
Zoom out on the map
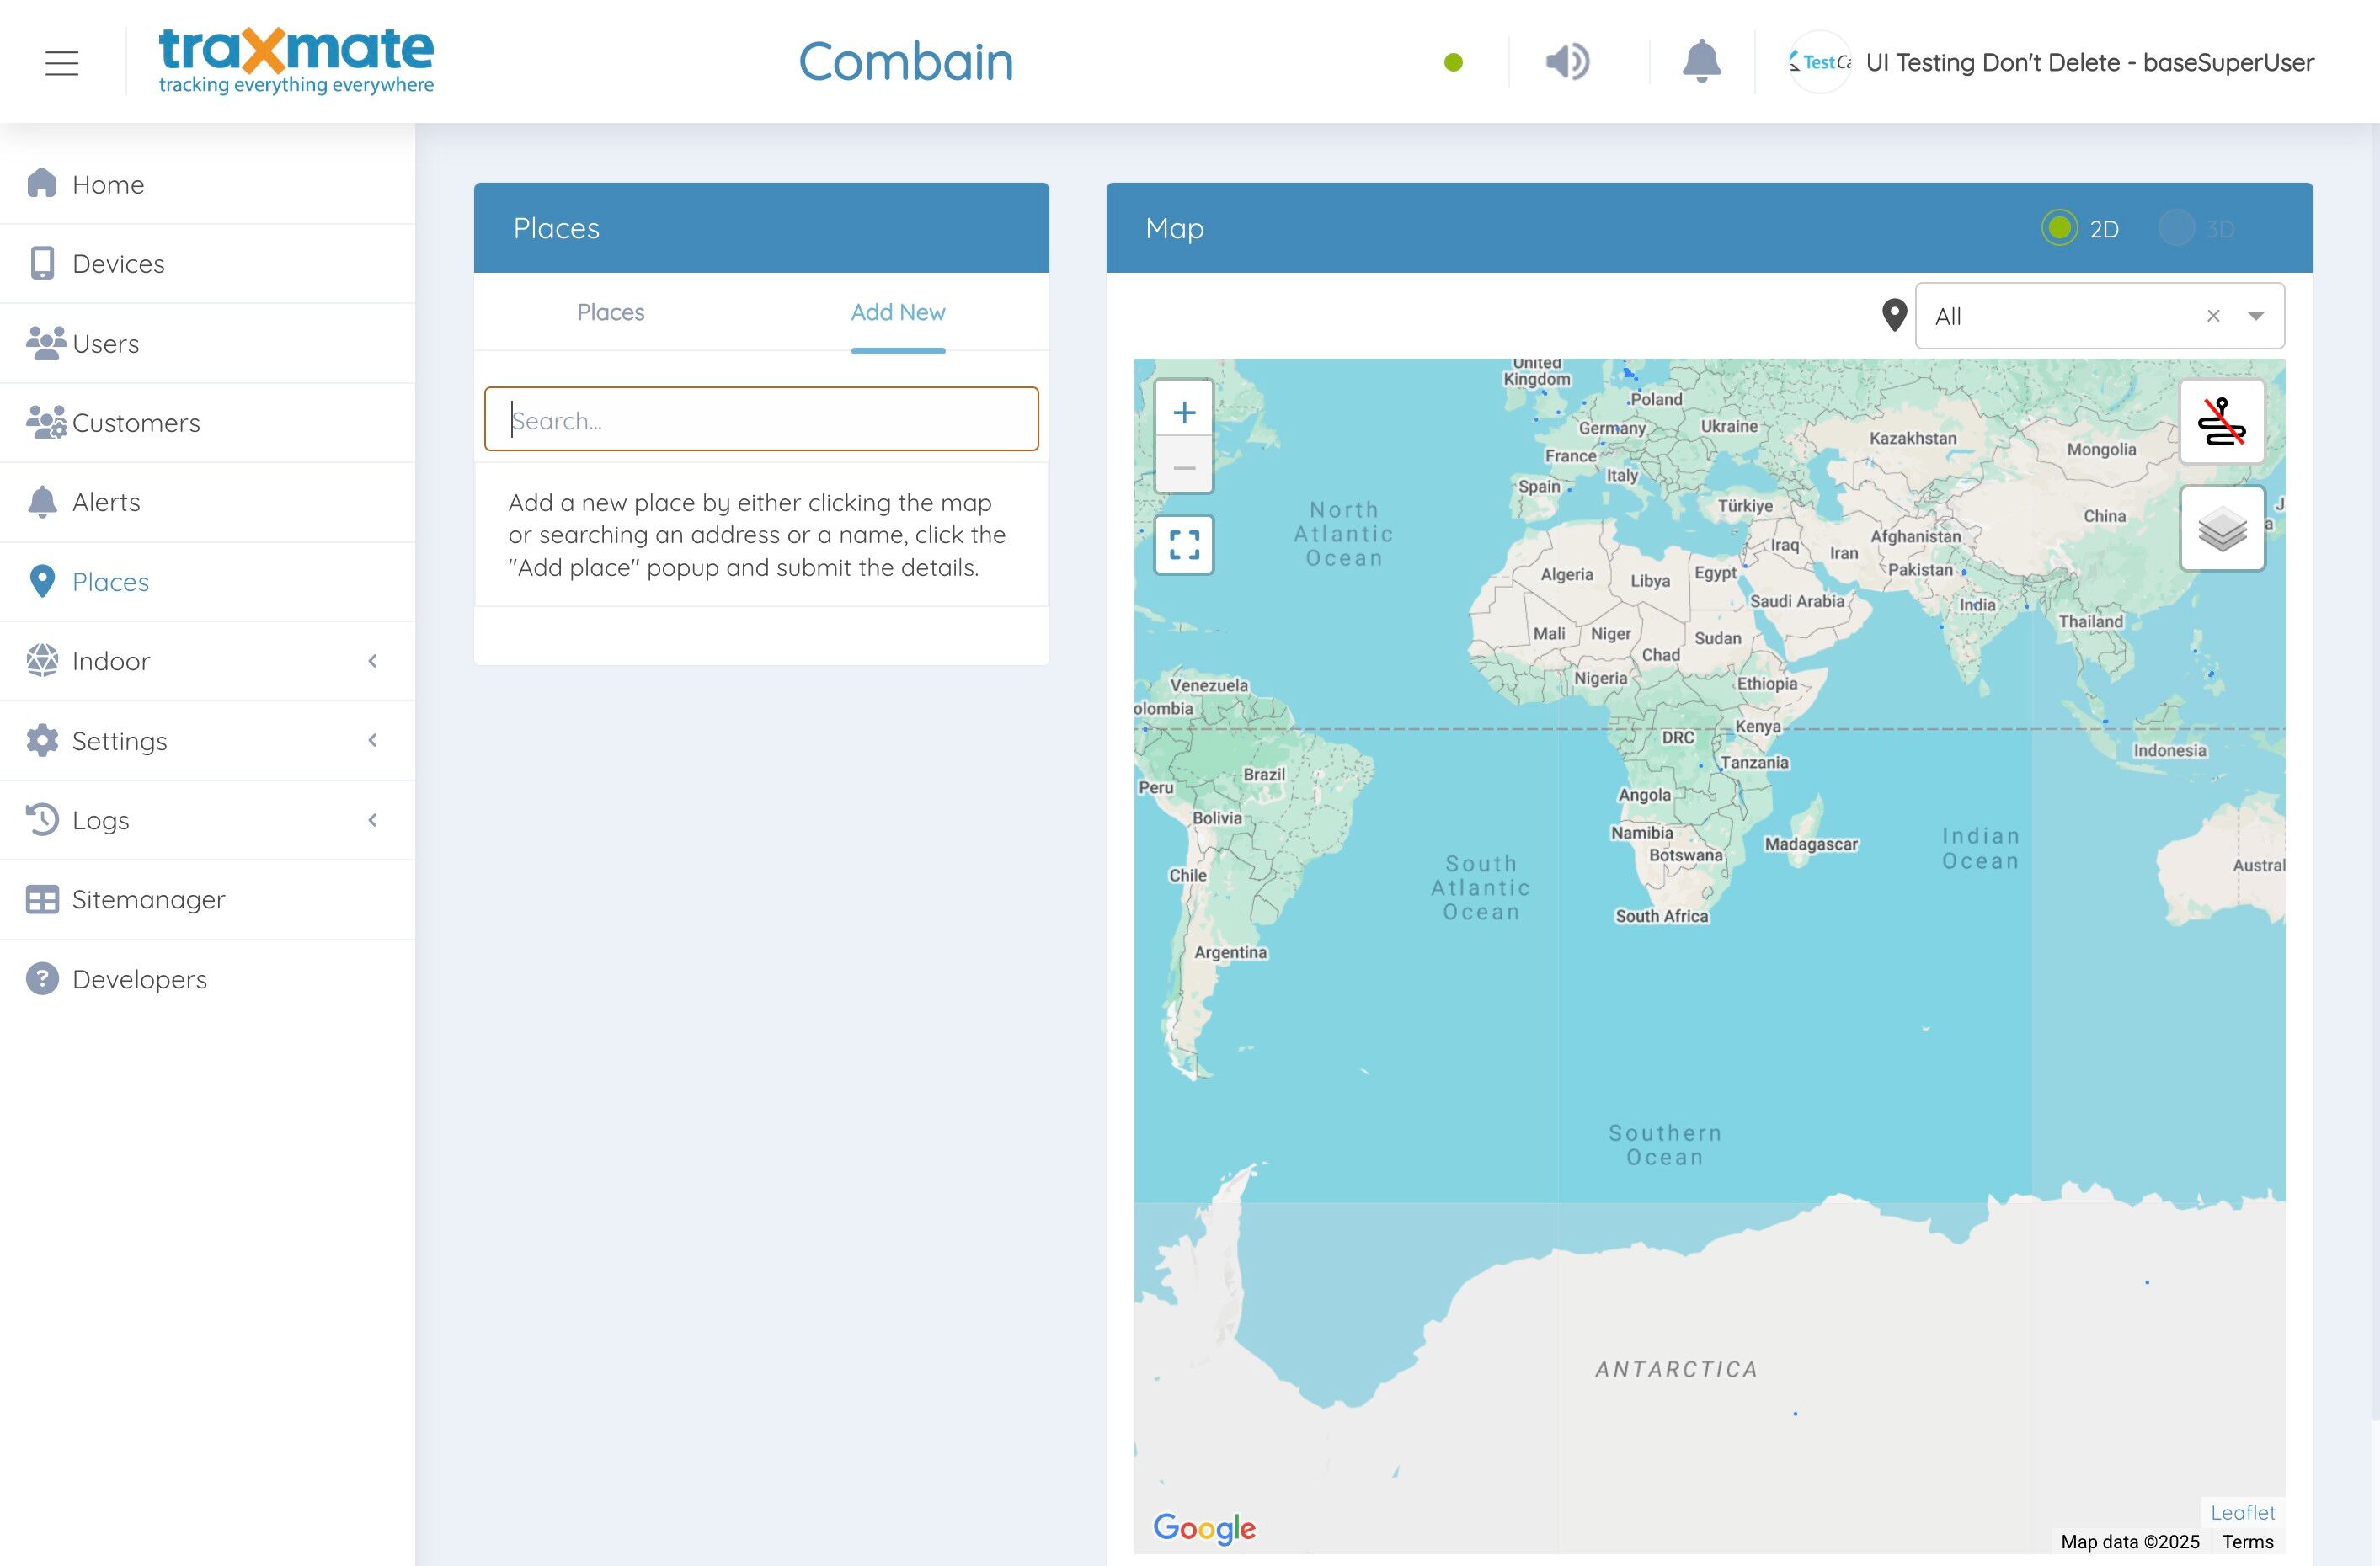1184,468
